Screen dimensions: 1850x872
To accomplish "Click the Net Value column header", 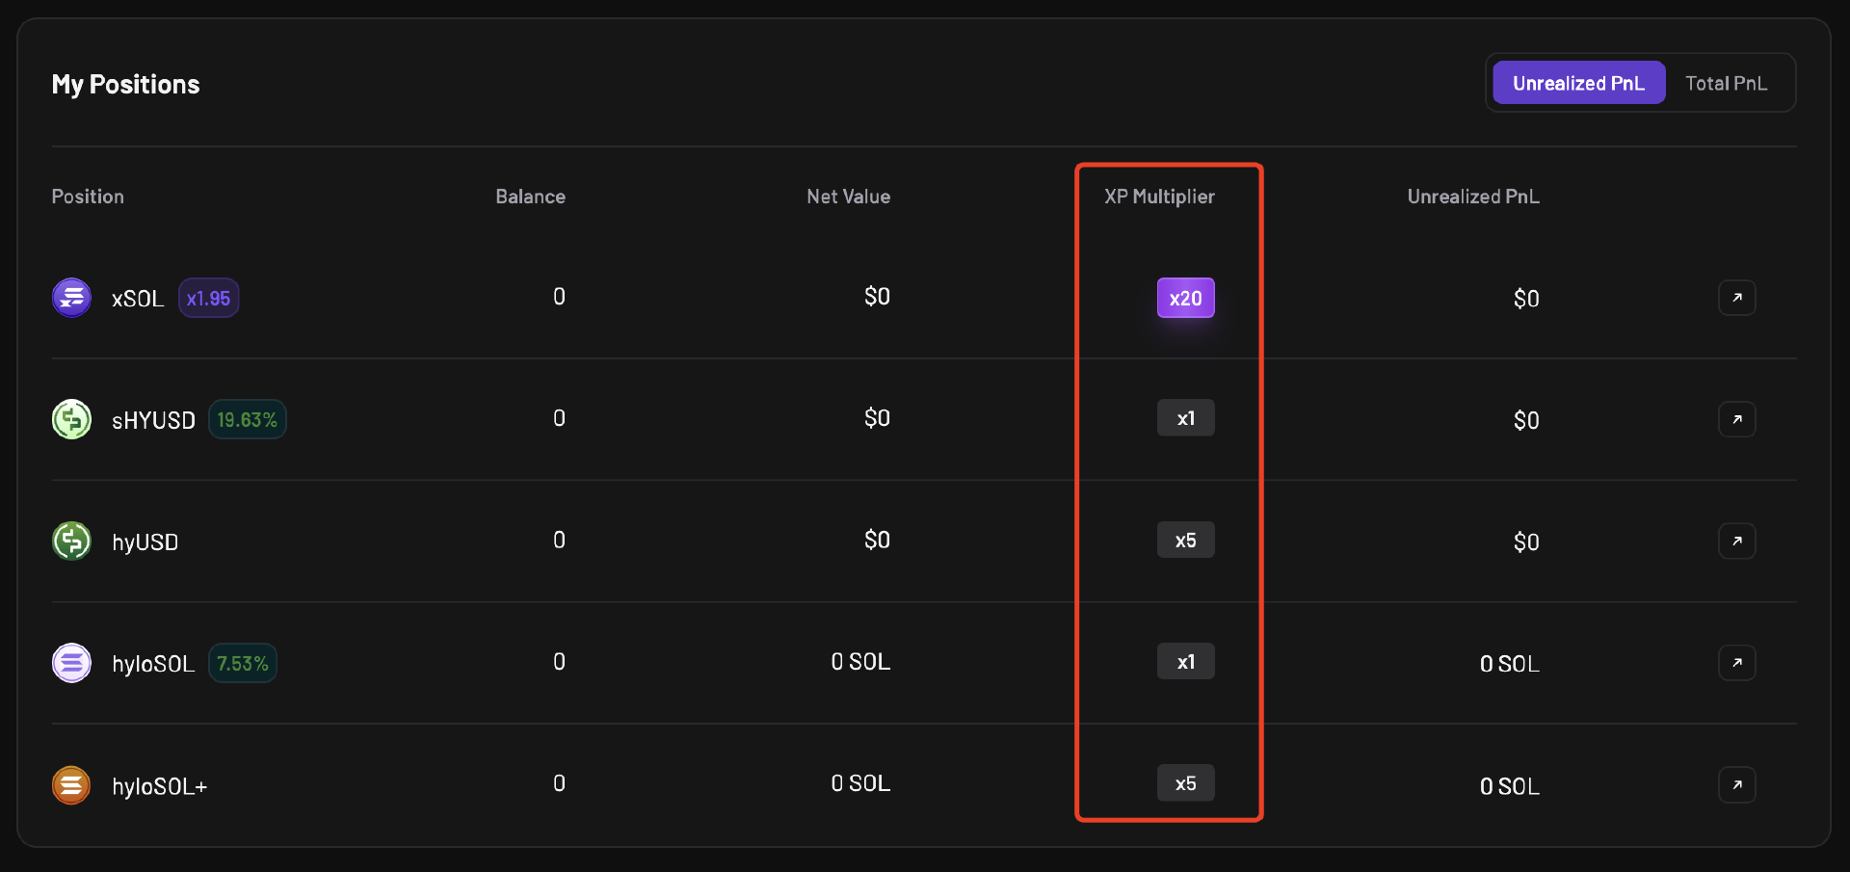I will tap(848, 197).
